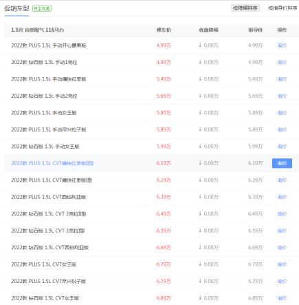Click the 指导价 column header
This screenshot has width=299, height=305.
coord(256,30)
